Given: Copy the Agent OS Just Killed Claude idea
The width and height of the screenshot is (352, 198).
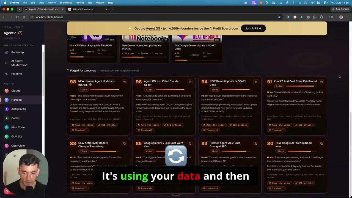Looking at the screenshot, I should [x=190, y=82].
